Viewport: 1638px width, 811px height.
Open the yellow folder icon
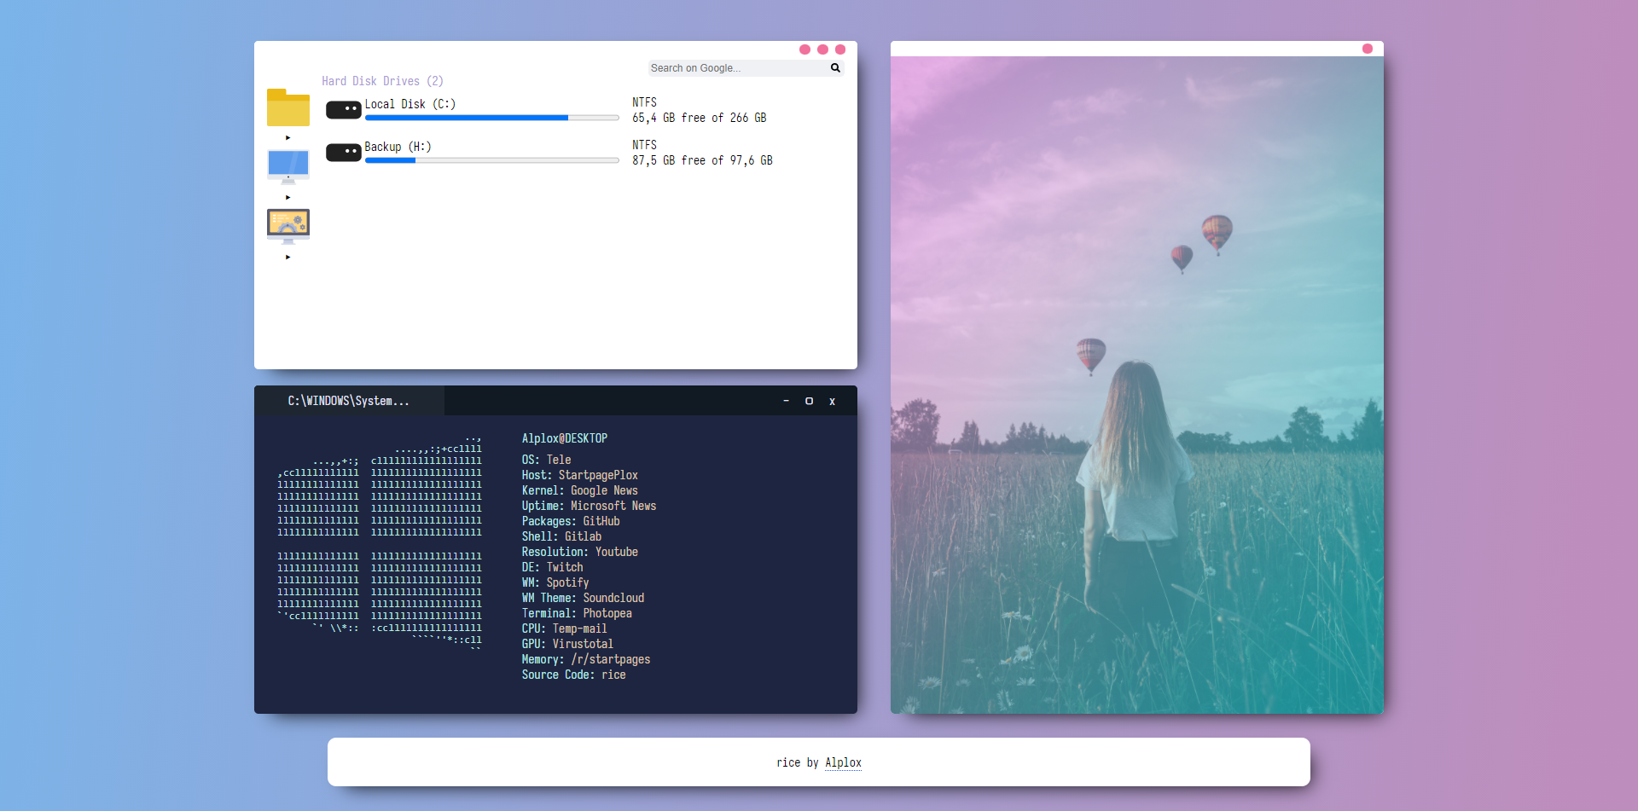click(288, 107)
